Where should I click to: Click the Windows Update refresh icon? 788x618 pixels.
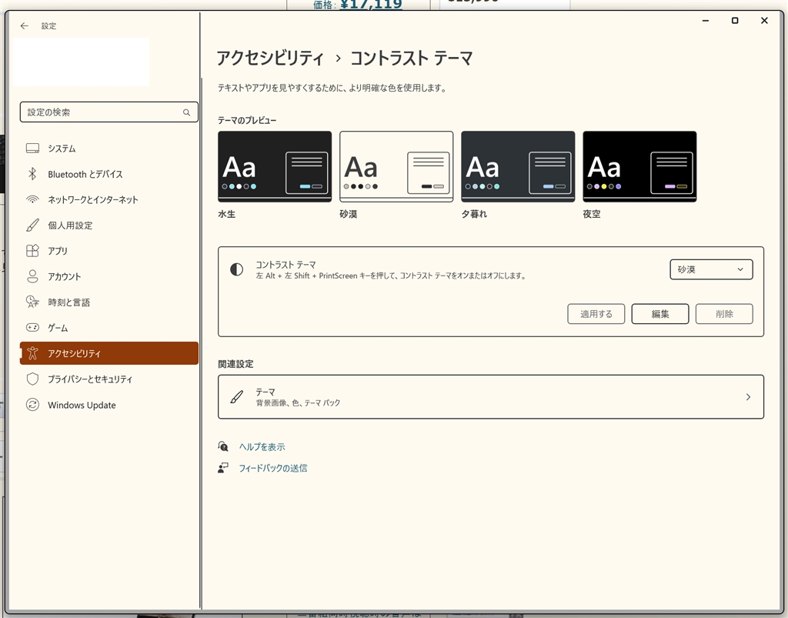pos(32,405)
